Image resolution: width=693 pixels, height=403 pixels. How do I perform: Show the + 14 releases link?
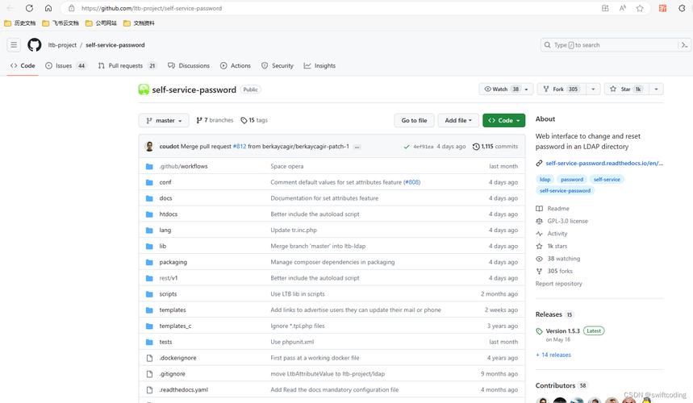(553, 355)
